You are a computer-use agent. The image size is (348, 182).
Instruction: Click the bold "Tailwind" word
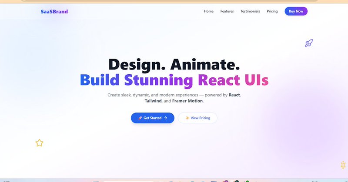pyautogui.click(x=153, y=101)
